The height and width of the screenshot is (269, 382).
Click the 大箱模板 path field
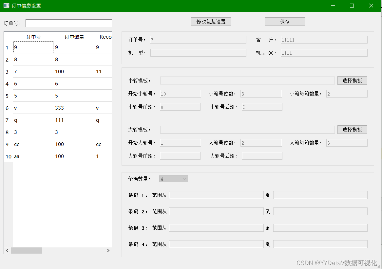[x=247, y=130]
